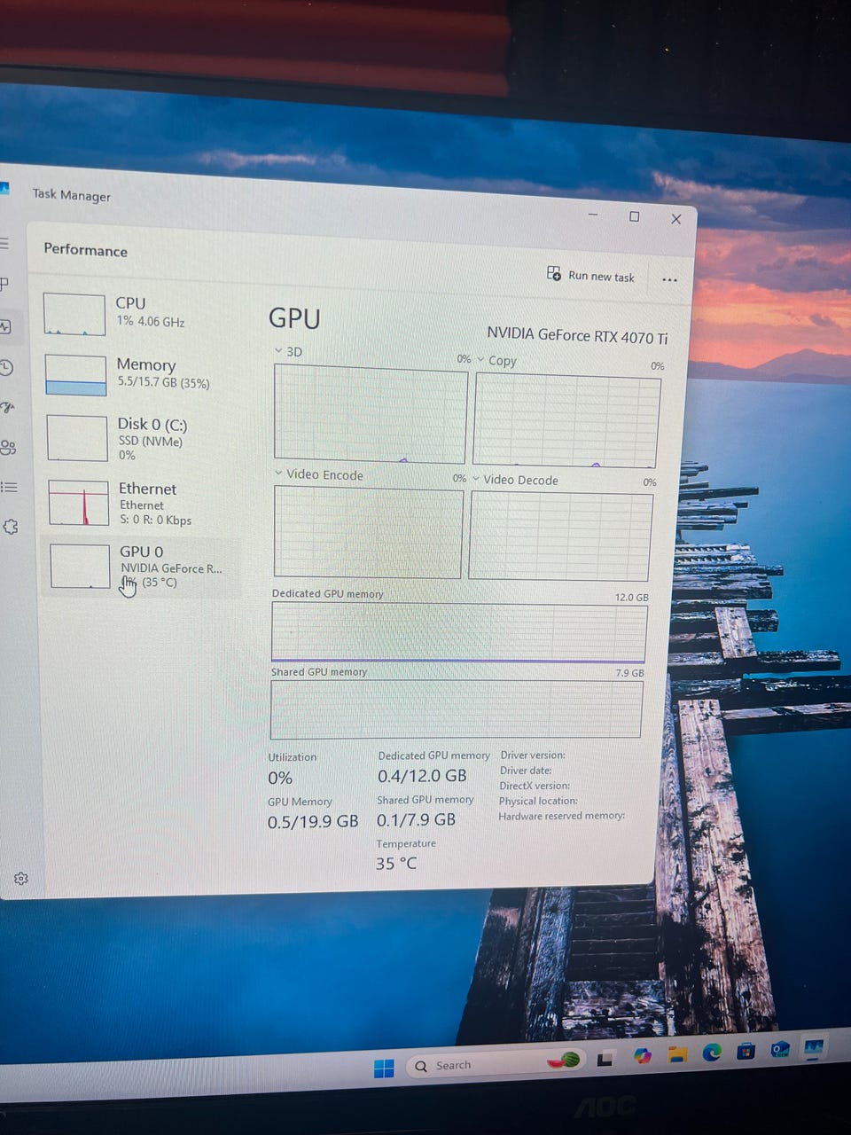Click the Dedicated GPU memory graph
Screen dimensions: 851x1135
coord(459,633)
